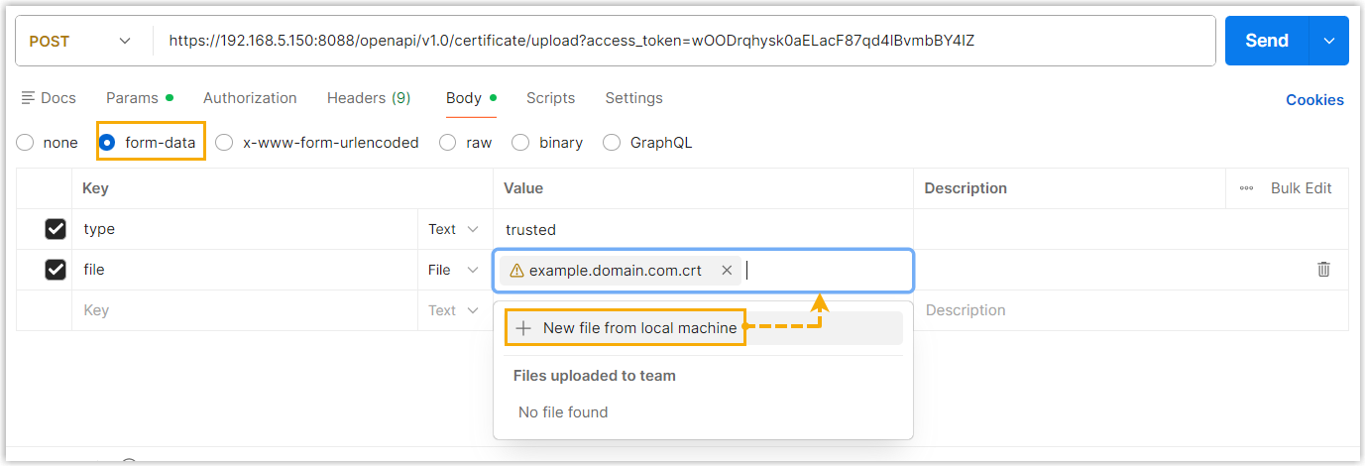Click the warning icon on the file chip
1366x467 pixels.
point(515,270)
